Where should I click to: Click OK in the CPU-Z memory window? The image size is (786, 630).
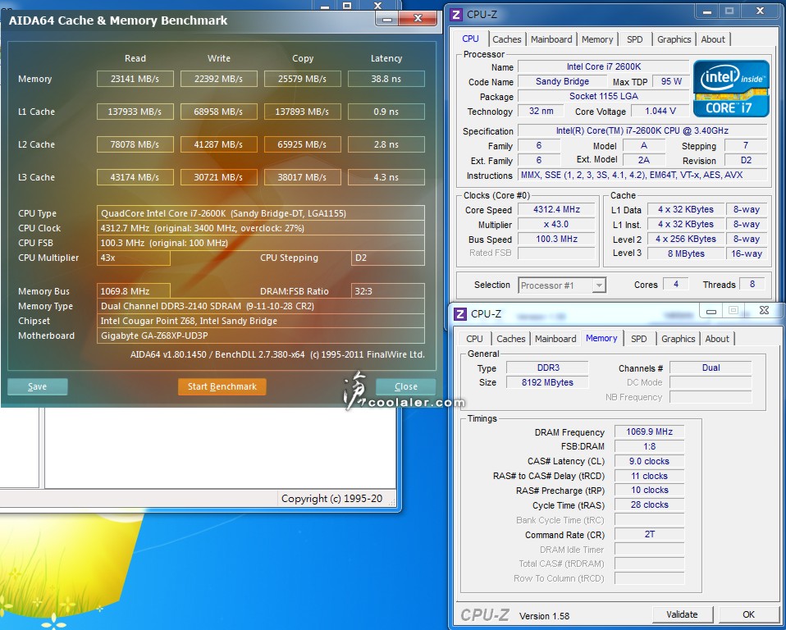(748, 614)
